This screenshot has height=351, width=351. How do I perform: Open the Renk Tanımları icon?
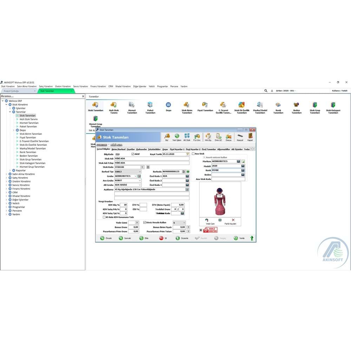click(x=278, y=105)
